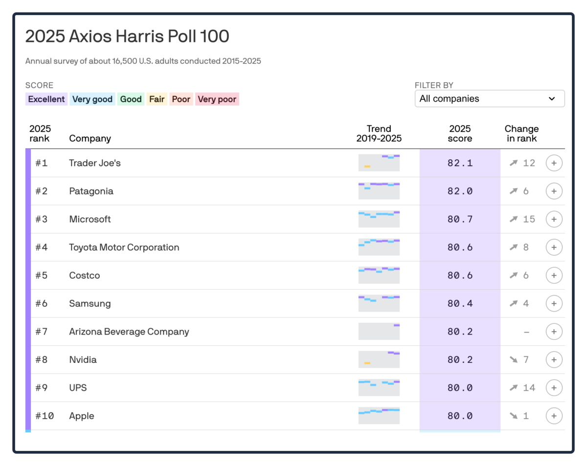Sort by the 2025 score column header
The image size is (587, 466).
coord(460,133)
